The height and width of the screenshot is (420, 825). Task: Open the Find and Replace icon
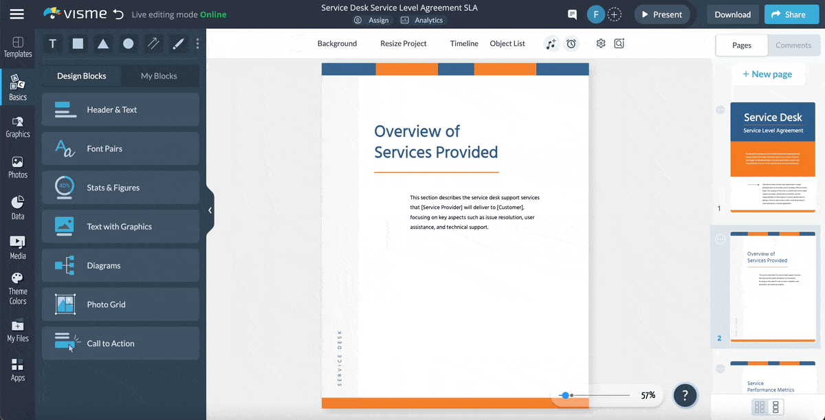click(619, 43)
